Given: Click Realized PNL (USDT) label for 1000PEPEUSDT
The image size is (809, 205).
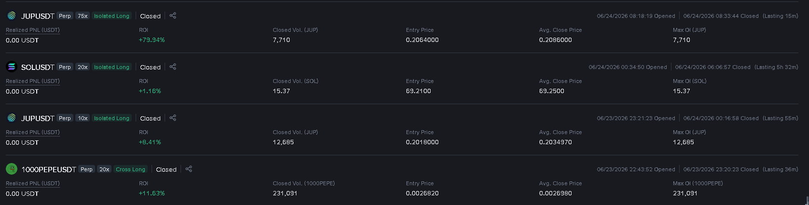Looking at the screenshot, I should 33,183.
